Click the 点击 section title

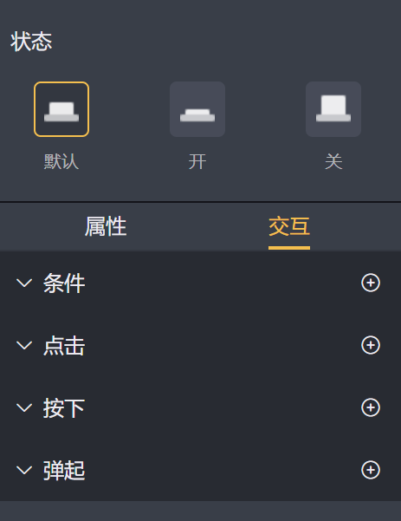64,346
